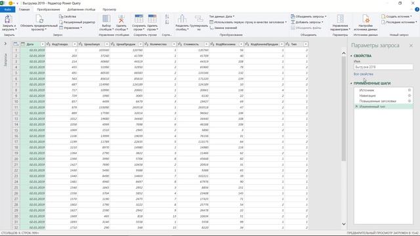Screen dimensions: 420x236
Task: Open filter dropdown of ЦенаПродаж column
Action: pyautogui.click(x=140, y=44)
